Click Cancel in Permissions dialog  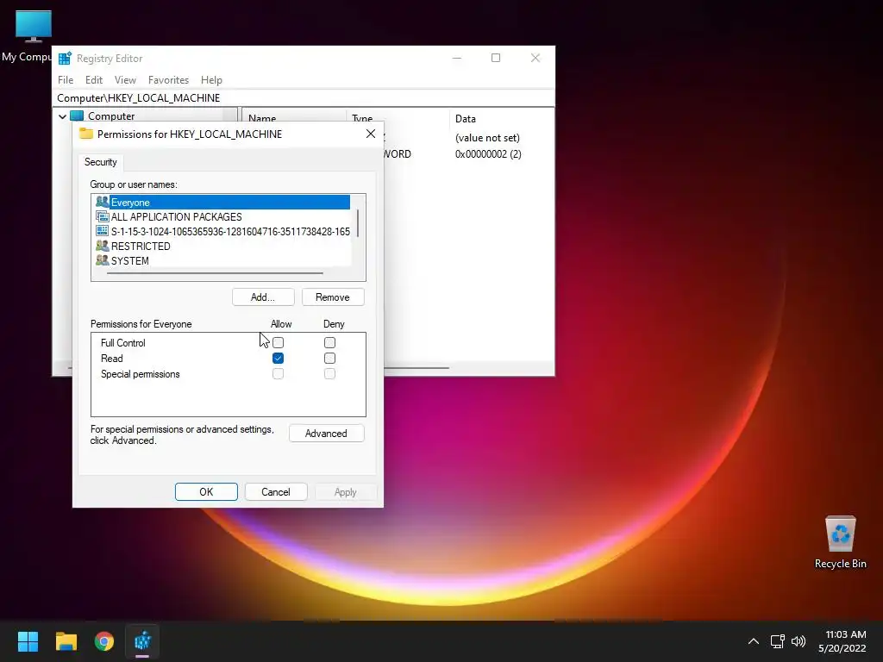point(276,492)
